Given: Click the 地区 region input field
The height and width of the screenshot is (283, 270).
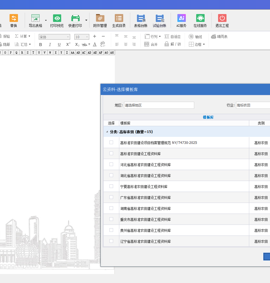Looking at the screenshot, I should click(x=159, y=105).
